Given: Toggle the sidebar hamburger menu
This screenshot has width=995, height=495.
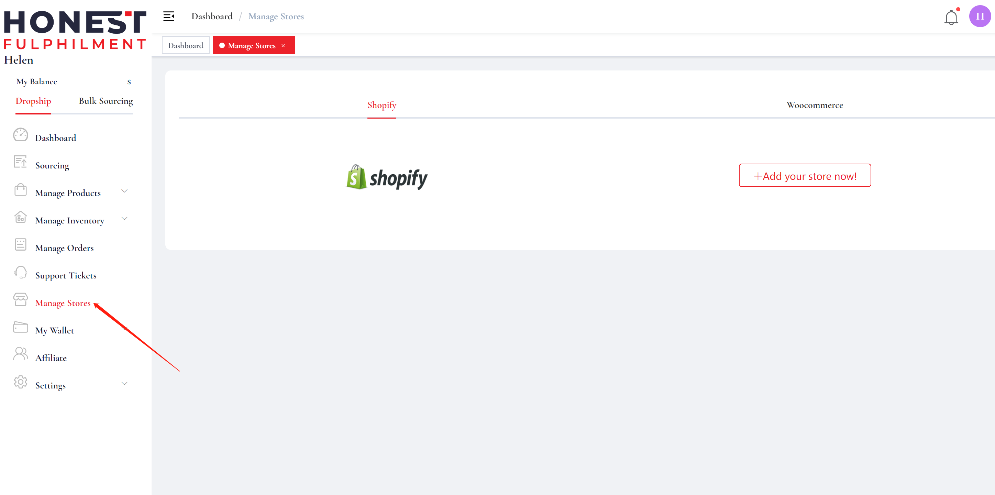Looking at the screenshot, I should [169, 16].
